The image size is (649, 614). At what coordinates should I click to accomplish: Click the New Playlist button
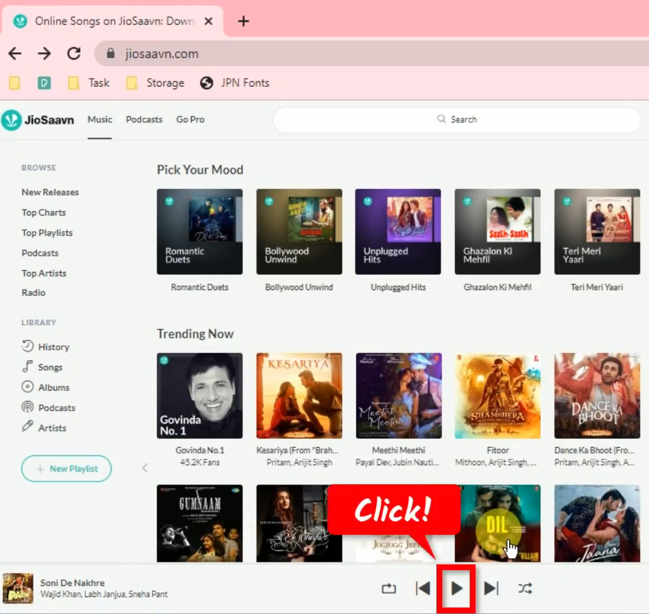point(66,468)
